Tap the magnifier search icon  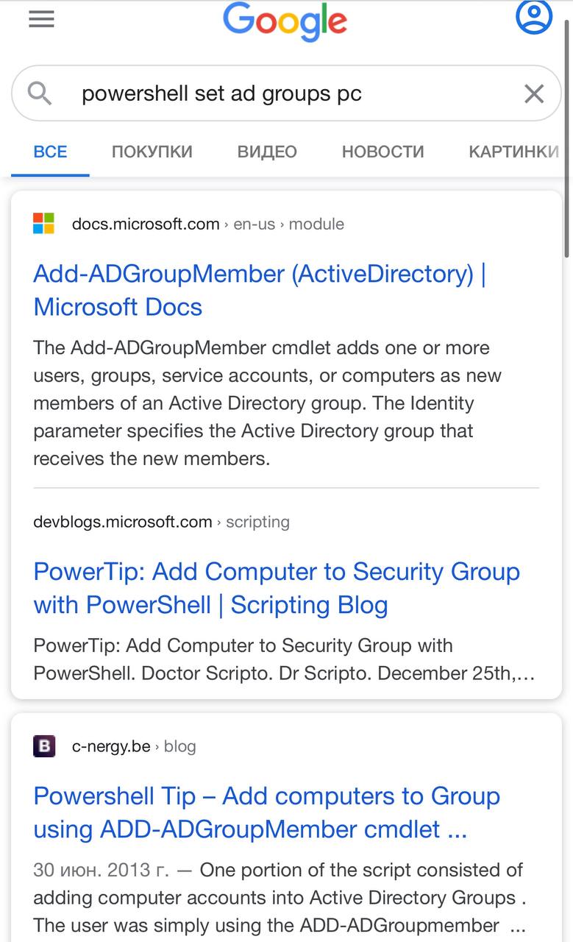[40, 93]
